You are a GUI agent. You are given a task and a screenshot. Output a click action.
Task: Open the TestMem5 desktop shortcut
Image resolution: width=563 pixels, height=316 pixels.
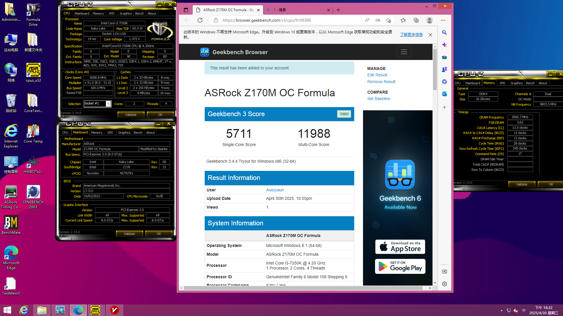(11, 286)
